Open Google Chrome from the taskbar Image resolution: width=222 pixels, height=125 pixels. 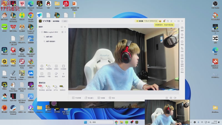(x=116, y=122)
